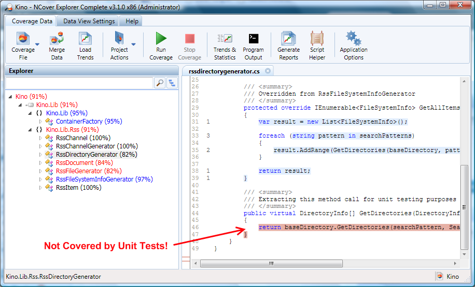Select RssChannel (100%) class
Image resolution: width=475 pixels, height=287 pixels.
click(x=83, y=138)
